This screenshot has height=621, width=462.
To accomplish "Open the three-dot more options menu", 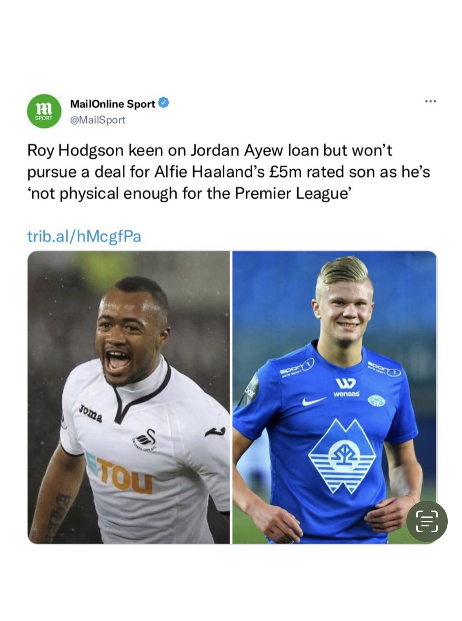I will tap(430, 102).
